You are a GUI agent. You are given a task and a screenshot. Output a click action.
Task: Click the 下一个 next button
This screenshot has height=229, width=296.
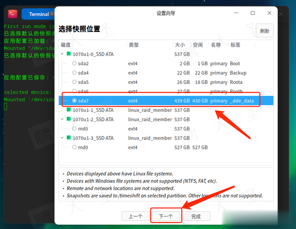[x=166, y=216]
